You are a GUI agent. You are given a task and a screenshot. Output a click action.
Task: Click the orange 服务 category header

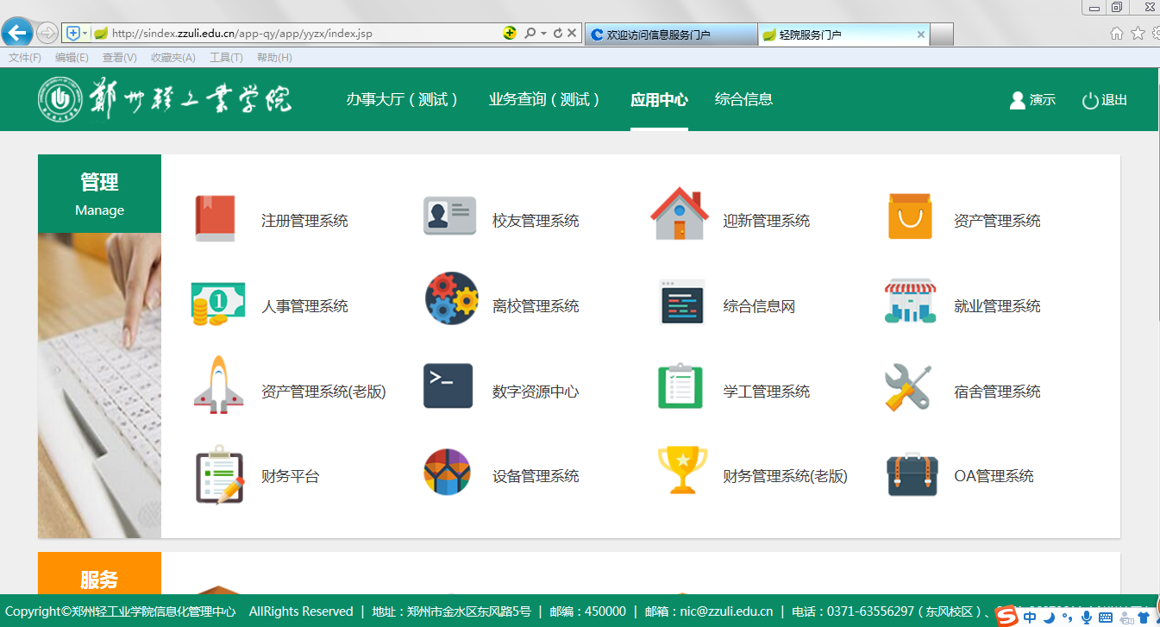click(99, 574)
